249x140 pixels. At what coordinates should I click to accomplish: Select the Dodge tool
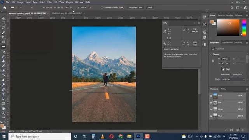point(3,85)
